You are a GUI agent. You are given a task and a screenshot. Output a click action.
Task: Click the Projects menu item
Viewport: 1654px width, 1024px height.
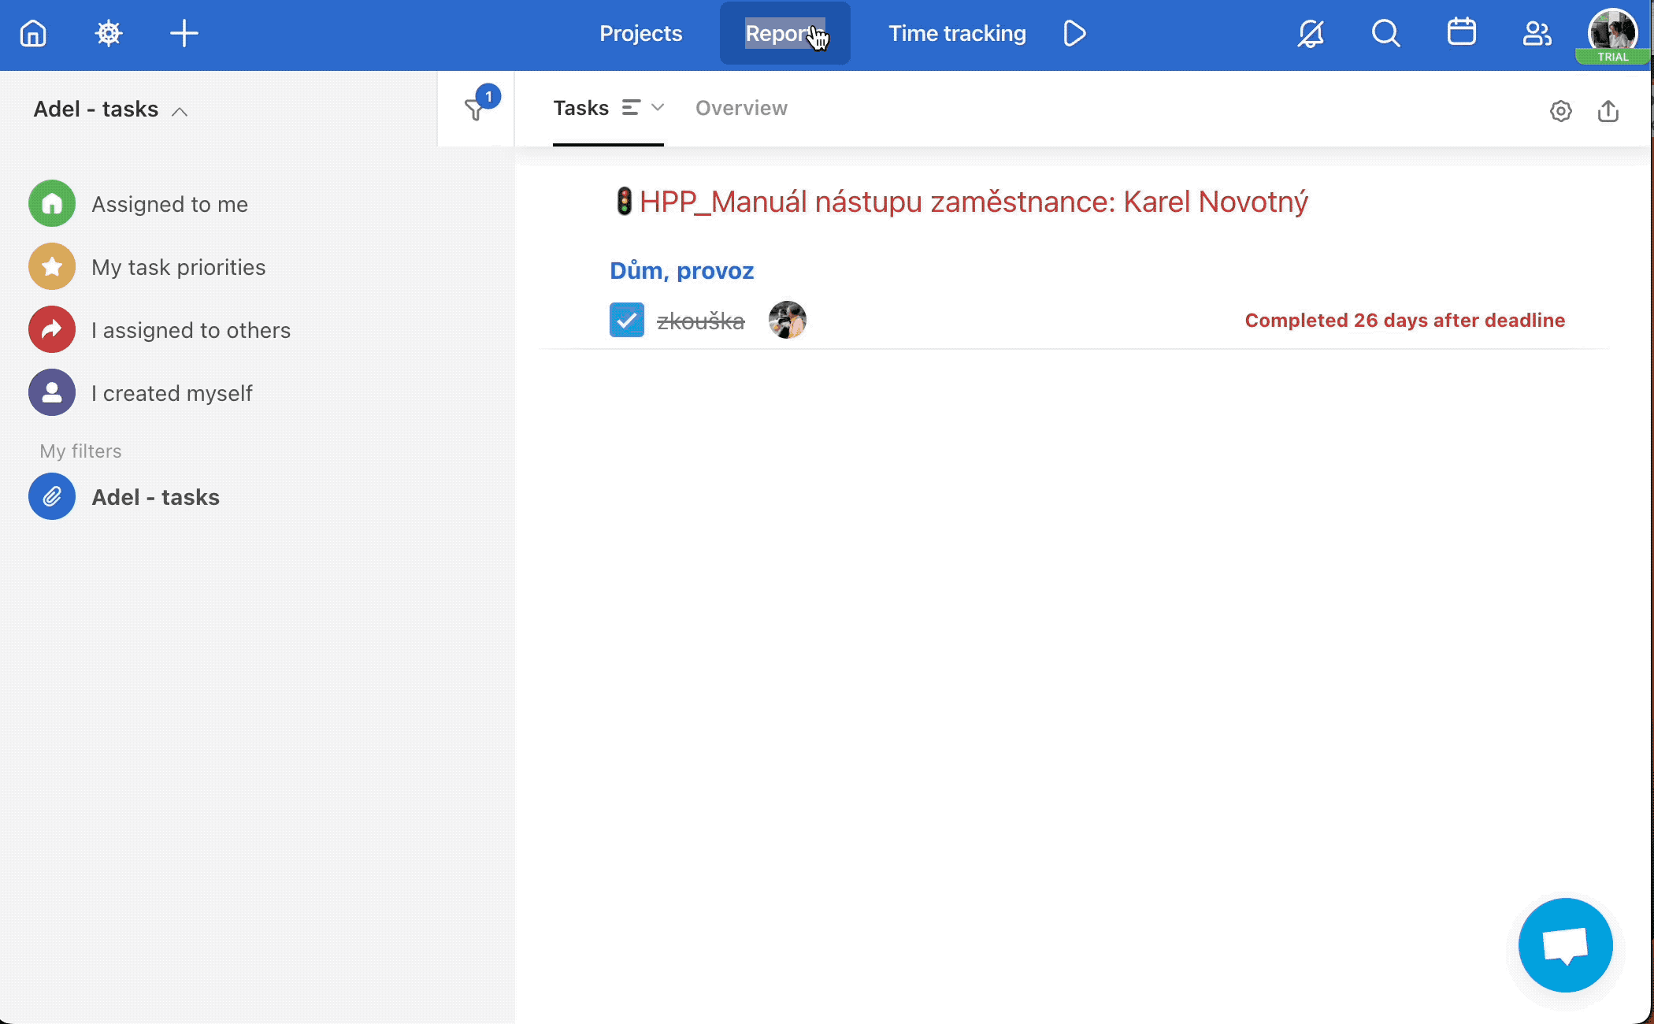[x=640, y=33]
